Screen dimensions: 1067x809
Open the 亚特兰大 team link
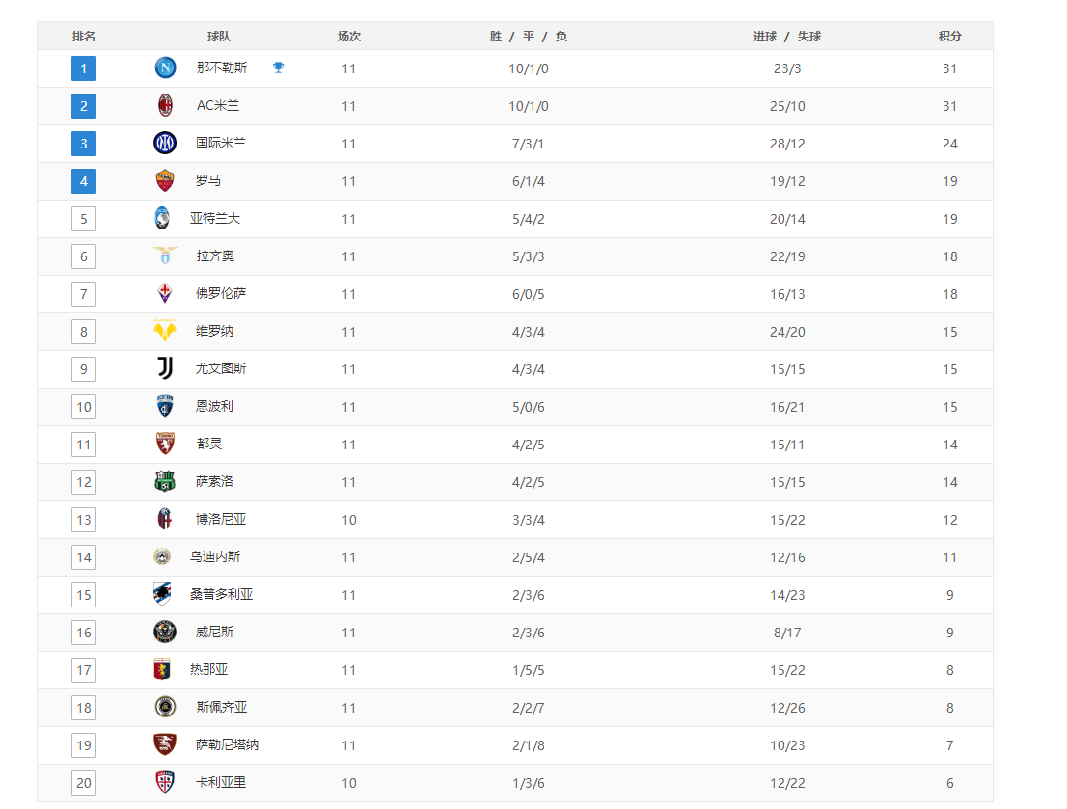(x=215, y=219)
